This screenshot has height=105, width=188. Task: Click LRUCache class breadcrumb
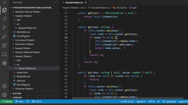click(120, 8)
